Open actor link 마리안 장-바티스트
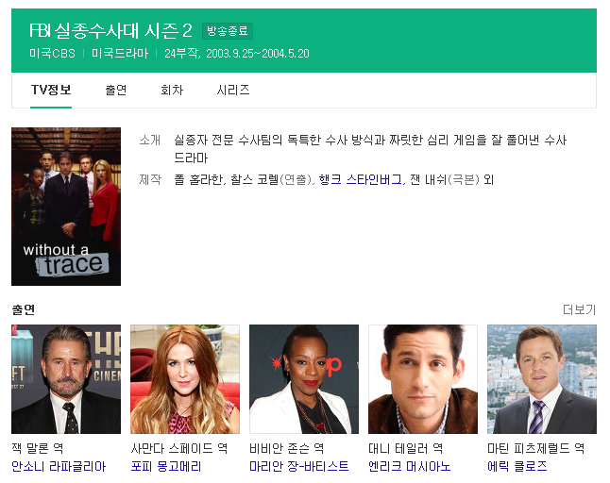 [x=299, y=466]
